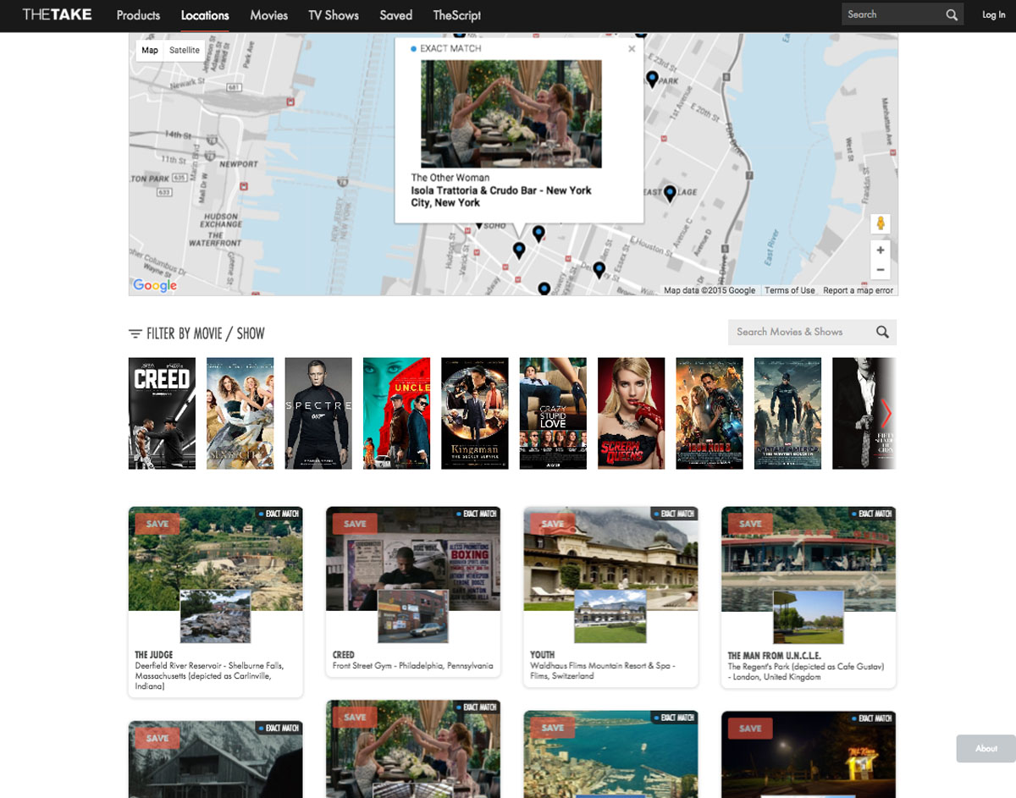Filter by the Creed movie poster
1016x798 pixels.
tap(162, 413)
